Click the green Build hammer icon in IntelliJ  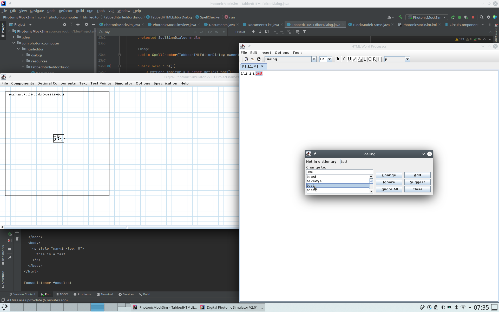(x=400, y=17)
